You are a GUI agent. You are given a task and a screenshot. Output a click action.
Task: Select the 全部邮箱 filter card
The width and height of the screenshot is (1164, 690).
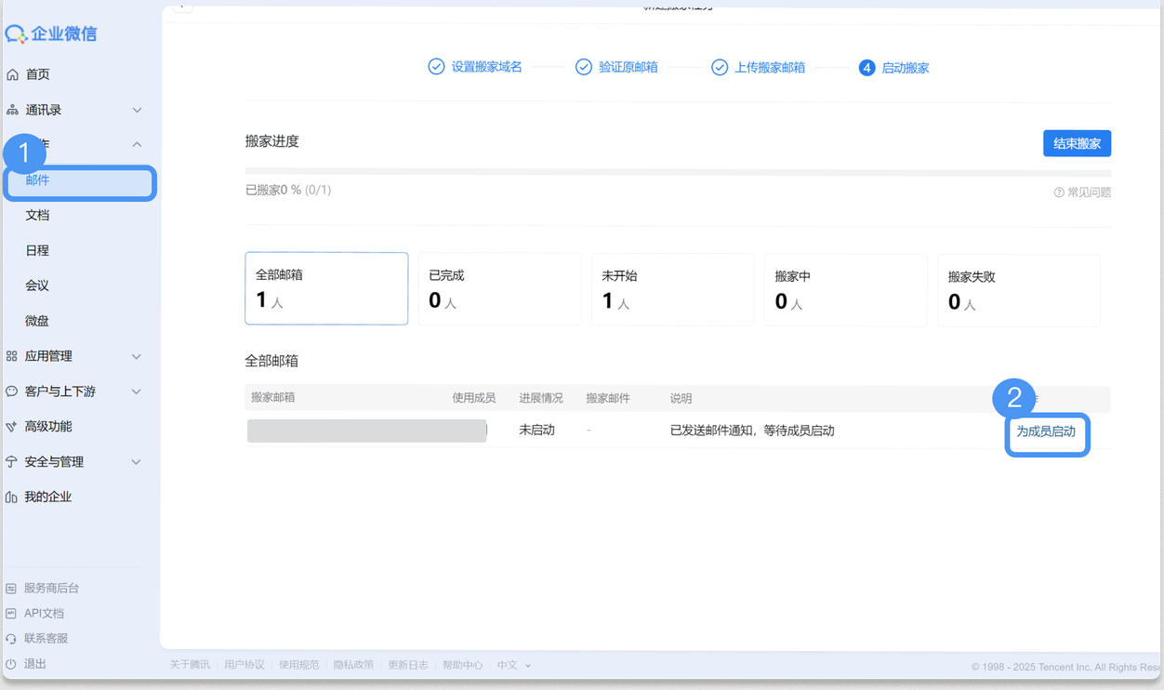(x=326, y=288)
